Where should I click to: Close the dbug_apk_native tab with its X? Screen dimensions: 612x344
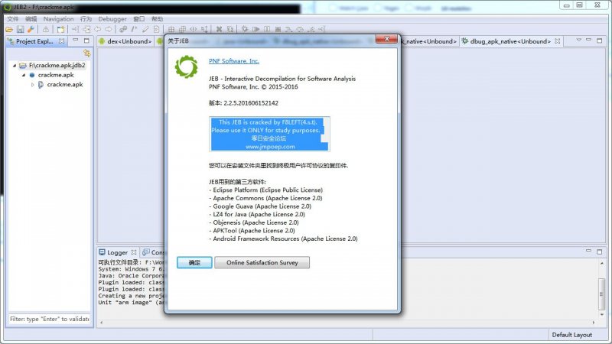pyautogui.click(x=558, y=41)
